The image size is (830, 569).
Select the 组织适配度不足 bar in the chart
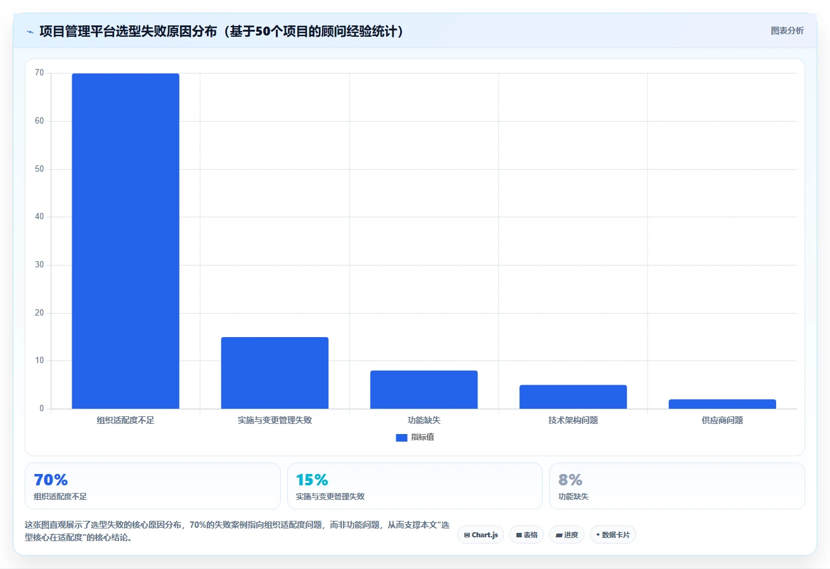point(126,241)
